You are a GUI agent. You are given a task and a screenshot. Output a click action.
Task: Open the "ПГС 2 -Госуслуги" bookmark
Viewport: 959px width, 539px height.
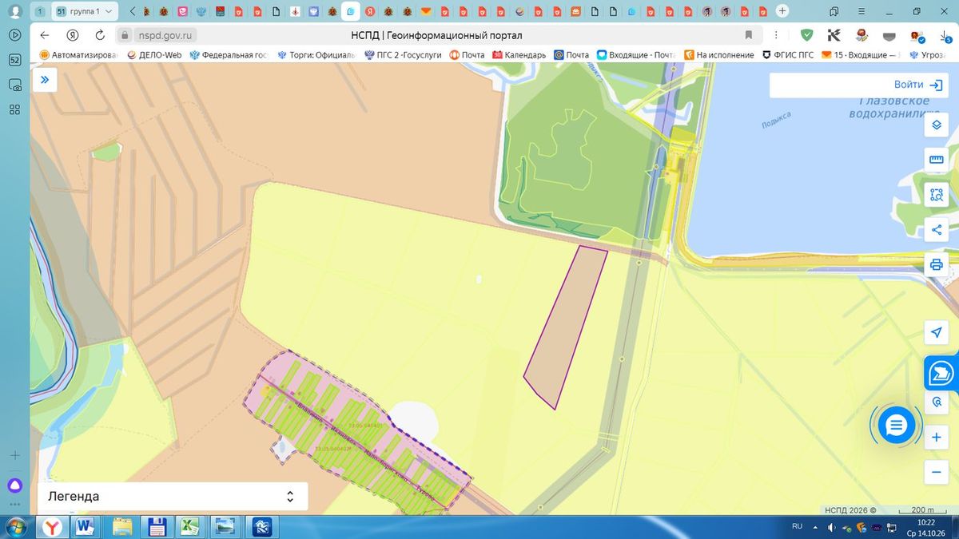(403, 55)
